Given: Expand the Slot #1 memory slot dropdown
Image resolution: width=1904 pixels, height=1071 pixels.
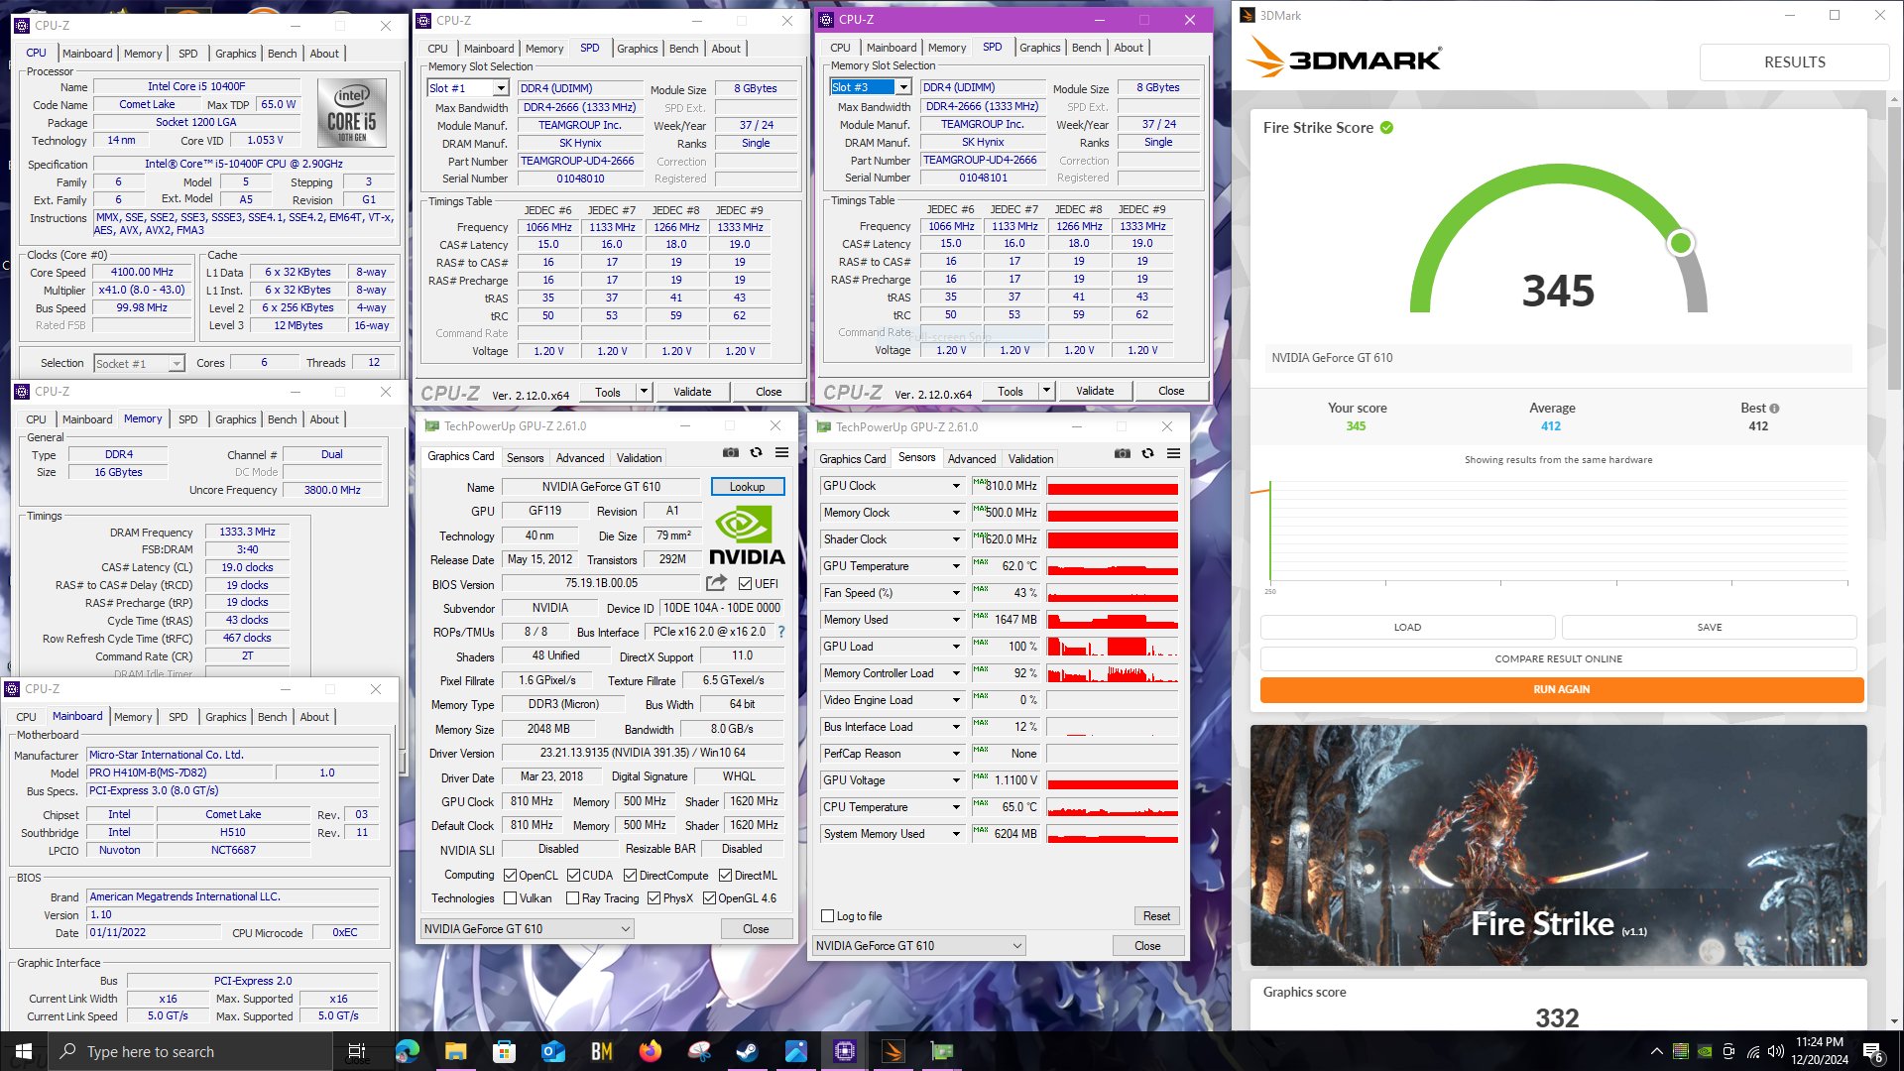Looking at the screenshot, I should (500, 88).
